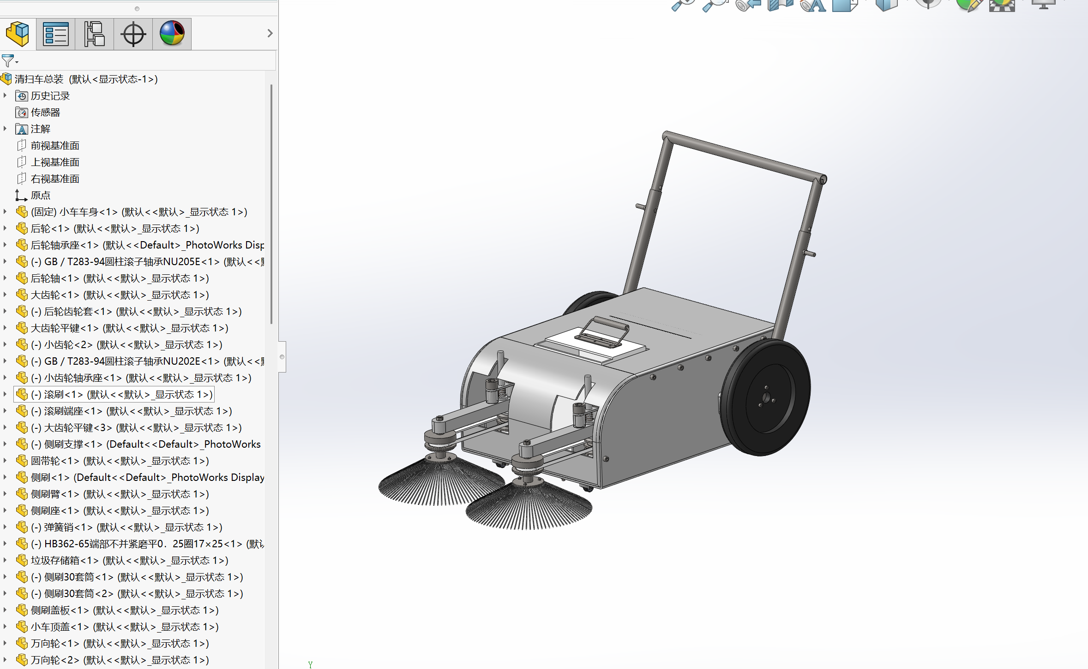Open the tree filter funnel dropdown
This screenshot has height=669, width=1088.
[9, 61]
